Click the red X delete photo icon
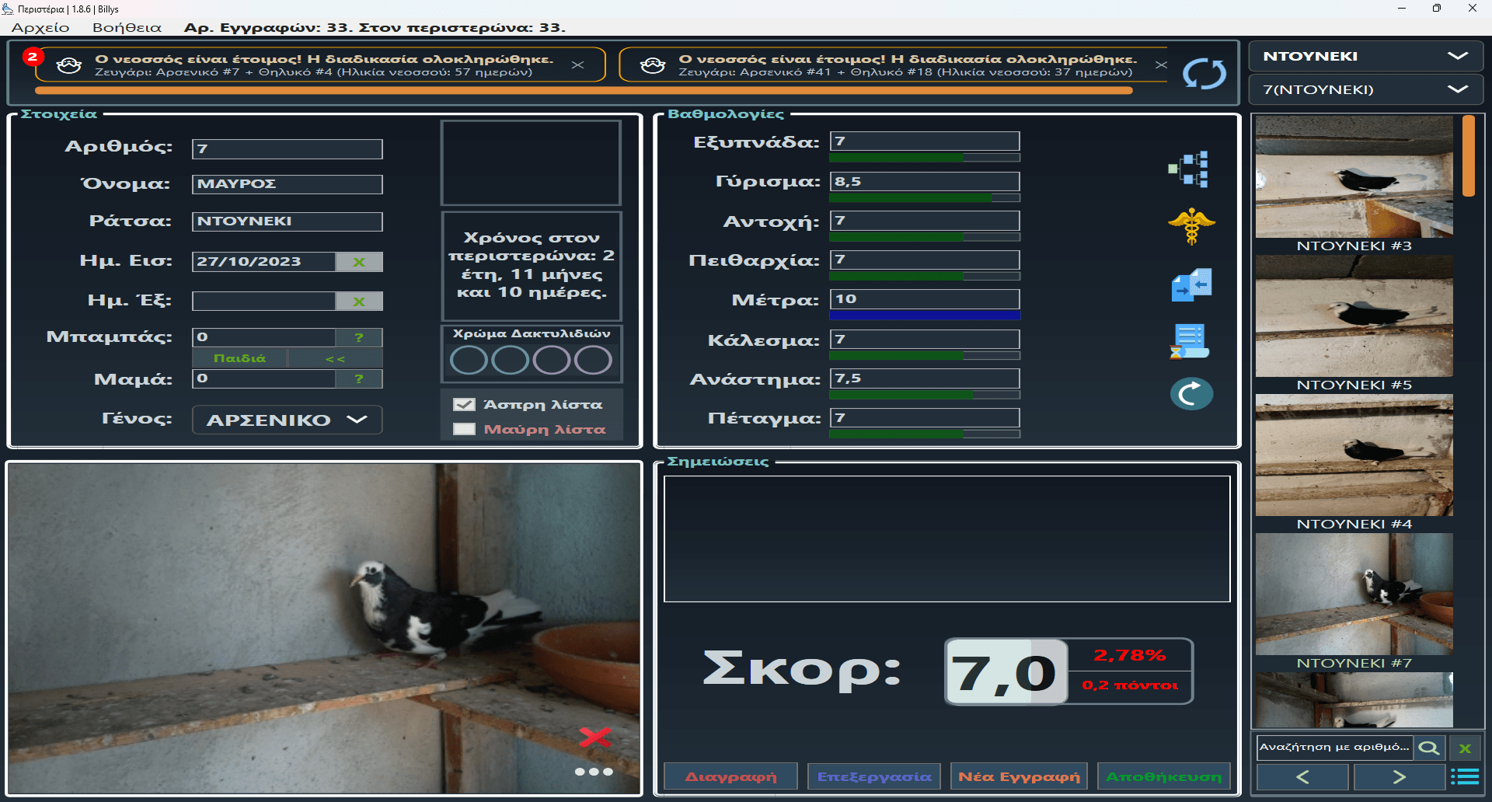This screenshot has width=1492, height=802. (595, 737)
